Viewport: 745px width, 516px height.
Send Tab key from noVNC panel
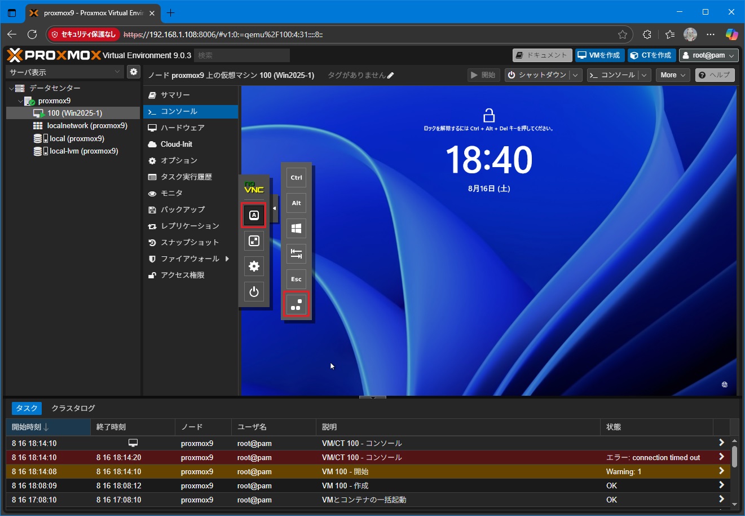click(x=296, y=253)
